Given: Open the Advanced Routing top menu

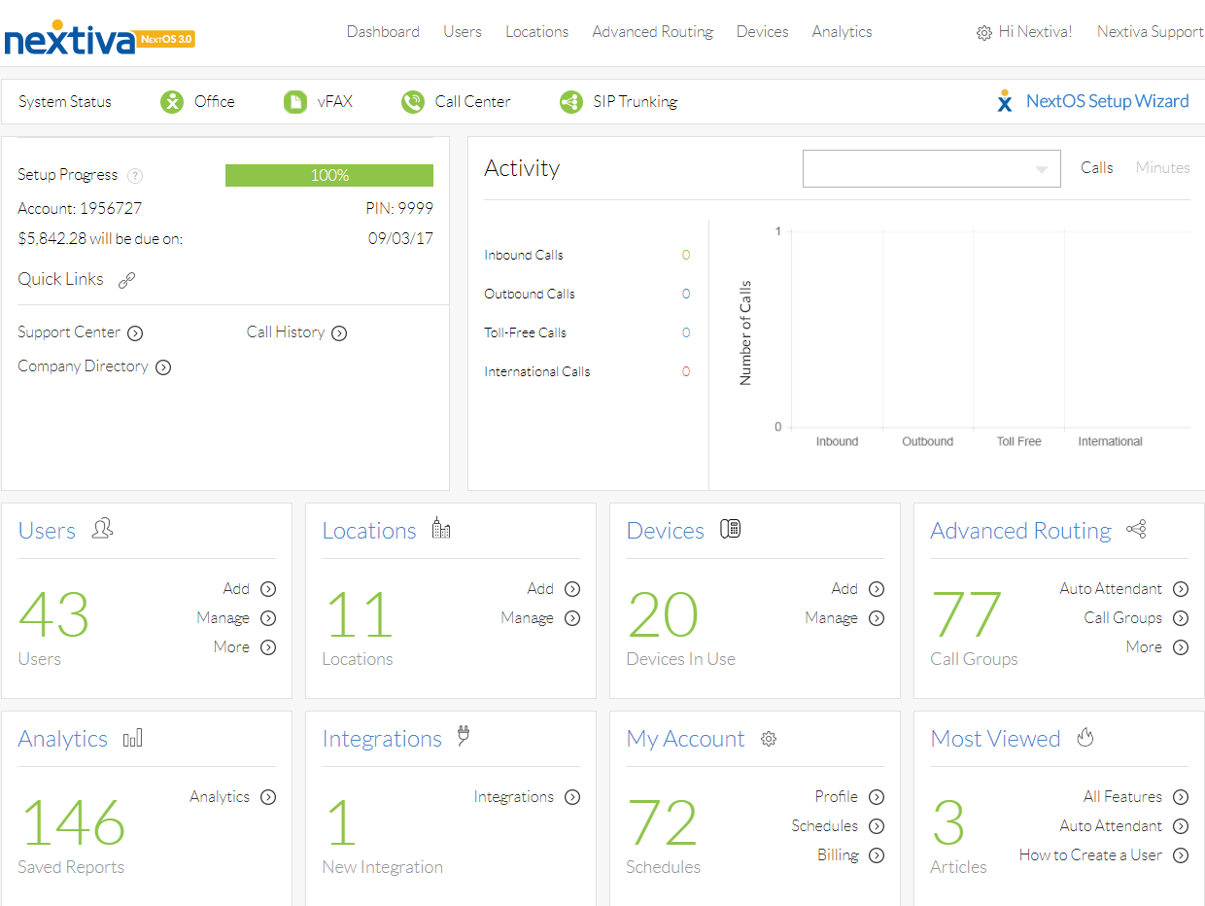Looking at the screenshot, I should [x=653, y=32].
